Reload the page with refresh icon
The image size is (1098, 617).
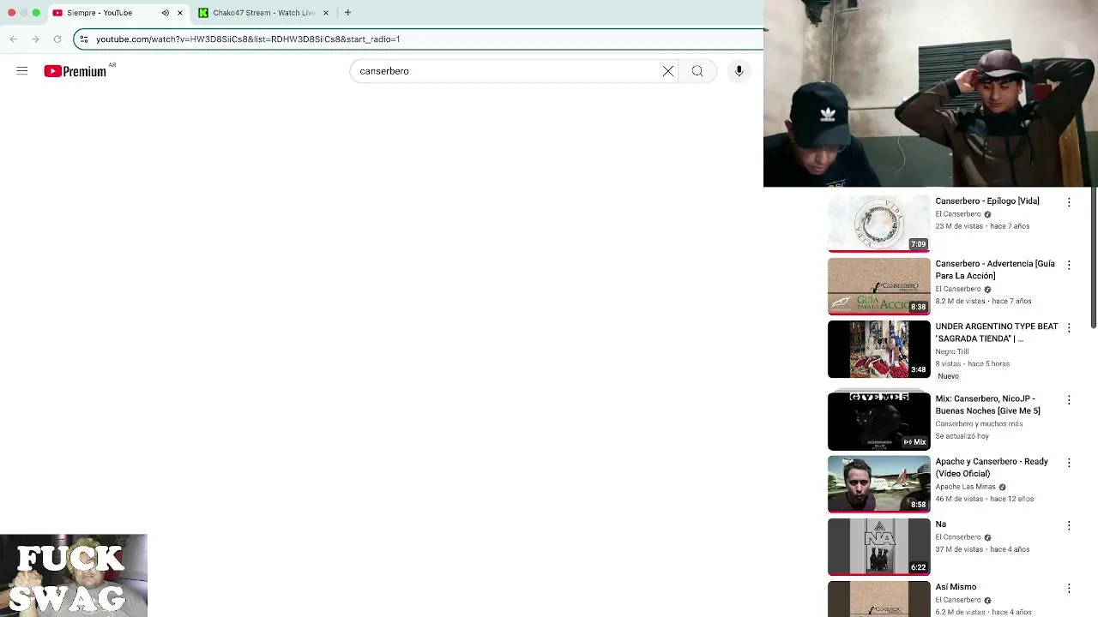(57, 39)
